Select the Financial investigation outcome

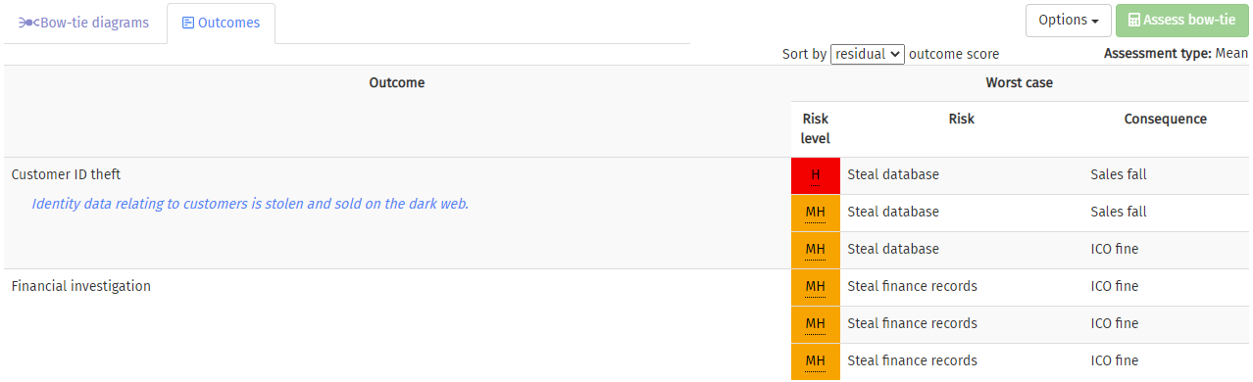81,286
